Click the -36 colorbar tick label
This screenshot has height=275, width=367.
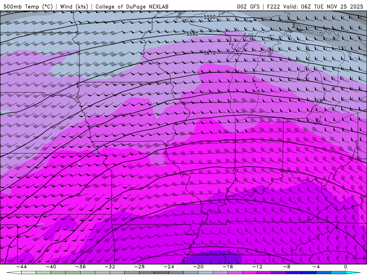click(x=81, y=267)
